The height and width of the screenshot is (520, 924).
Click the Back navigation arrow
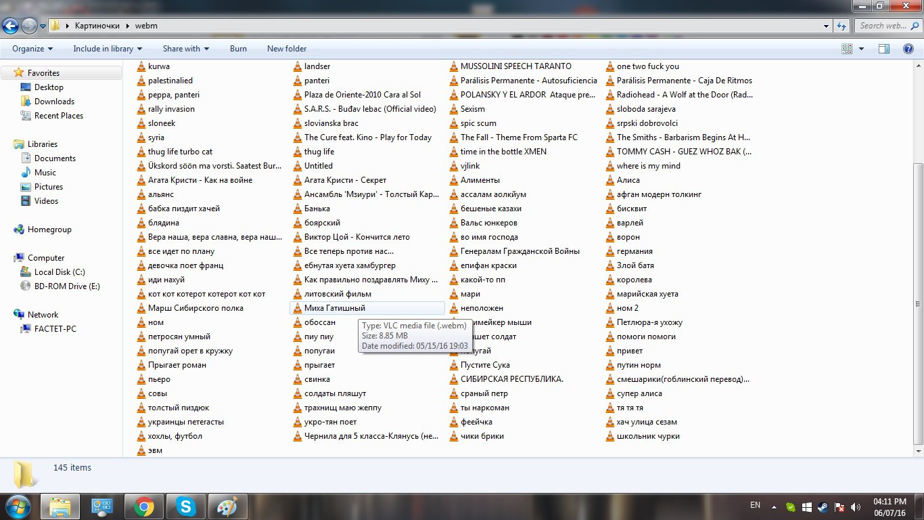10,26
